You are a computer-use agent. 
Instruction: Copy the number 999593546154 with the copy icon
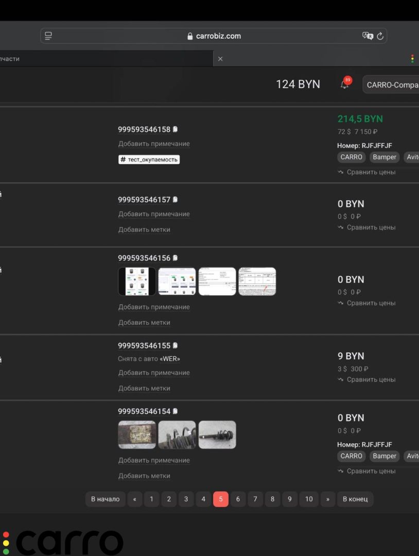point(175,411)
